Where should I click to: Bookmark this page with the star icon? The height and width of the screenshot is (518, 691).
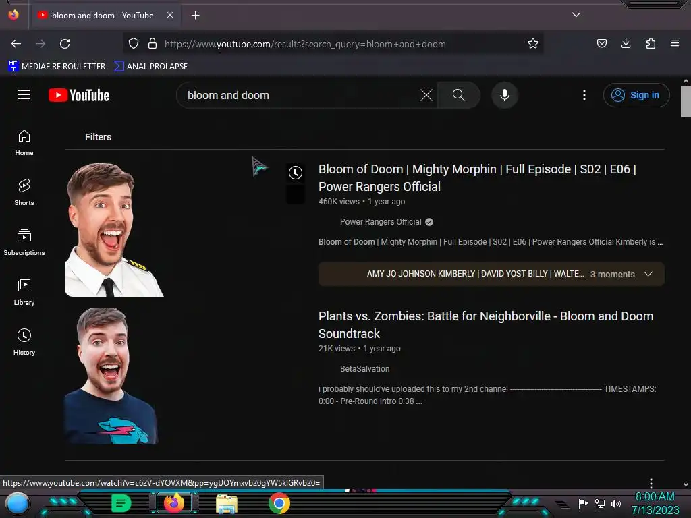pos(533,44)
